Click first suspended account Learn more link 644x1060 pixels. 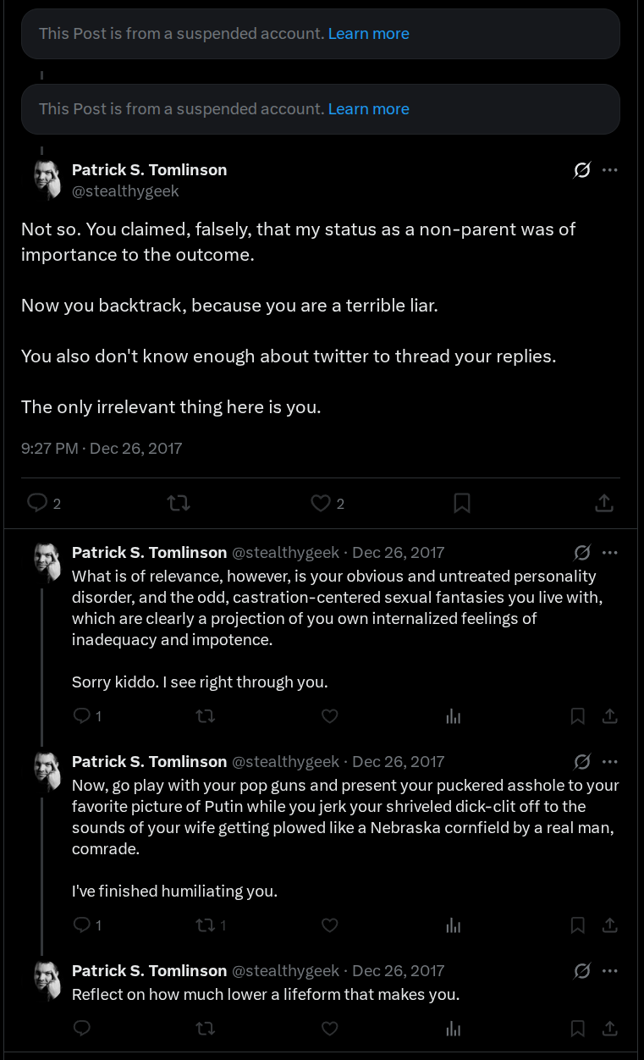(368, 34)
